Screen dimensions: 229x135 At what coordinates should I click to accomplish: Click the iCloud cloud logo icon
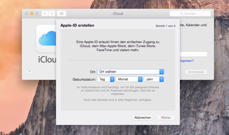tap(46, 38)
